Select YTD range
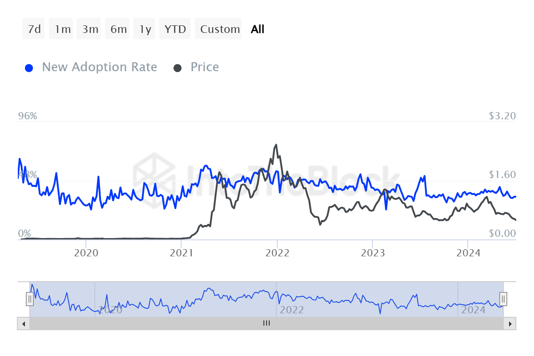 (x=175, y=29)
